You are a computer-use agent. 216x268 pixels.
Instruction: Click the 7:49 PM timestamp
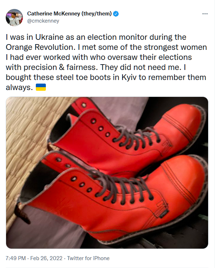point(16,258)
